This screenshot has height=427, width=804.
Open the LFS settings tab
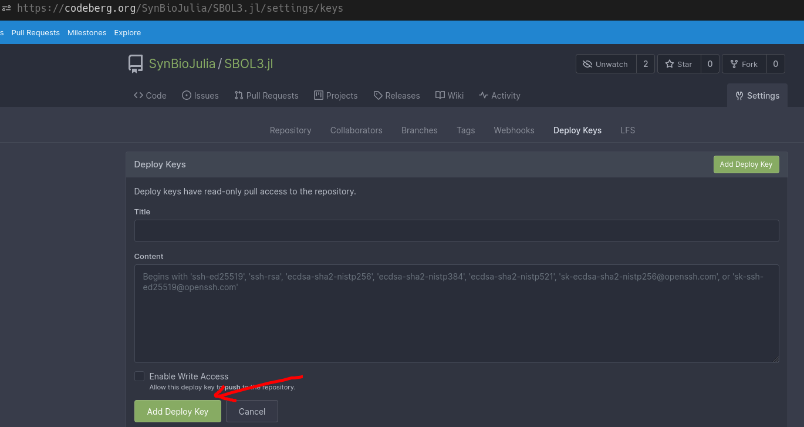coord(627,130)
